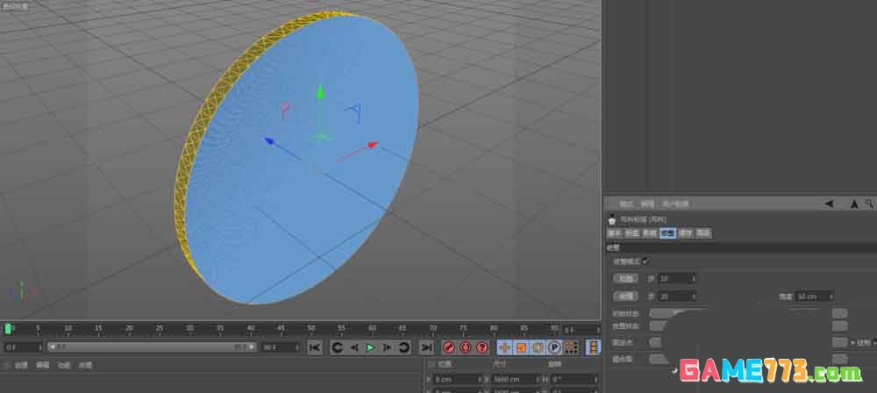This screenshot has height=393, width=877.
Task: Click the green Y axis arrow handle
Action: [320, 92]
